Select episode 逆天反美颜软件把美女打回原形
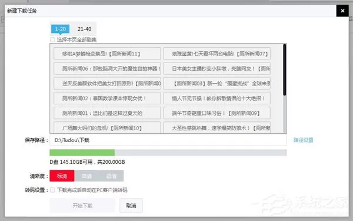 click(x=107, y=83)
